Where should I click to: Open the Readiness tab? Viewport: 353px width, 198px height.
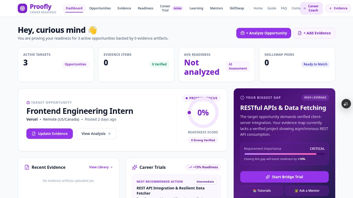[145, 8]
